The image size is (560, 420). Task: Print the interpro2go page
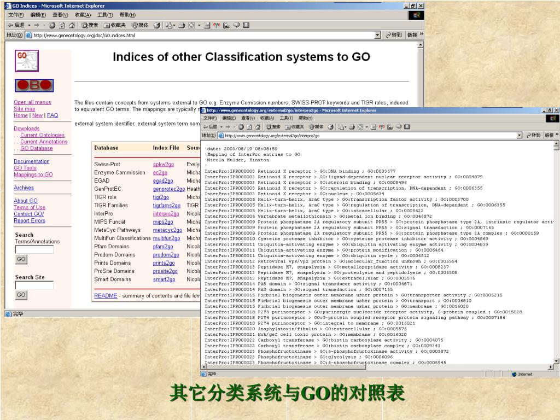point(352,127)
